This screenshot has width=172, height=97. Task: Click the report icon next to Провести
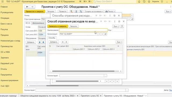point(76,11)
